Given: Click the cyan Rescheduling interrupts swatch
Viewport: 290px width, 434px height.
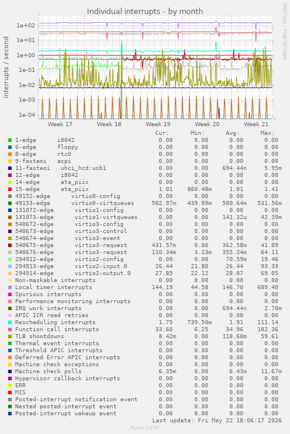Looking at the screenshot, I should pos(10,322).
